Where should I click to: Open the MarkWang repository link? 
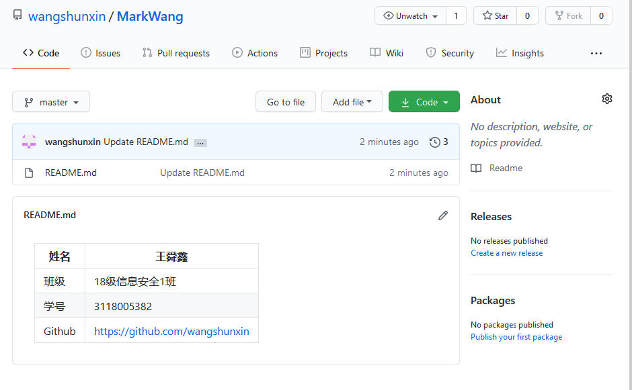click(x=150, y=17)
